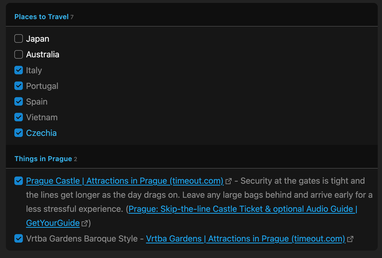Uncheck the Czechia checkbox
The height and width of the screenshot is (258, 382).
(19, 133)
